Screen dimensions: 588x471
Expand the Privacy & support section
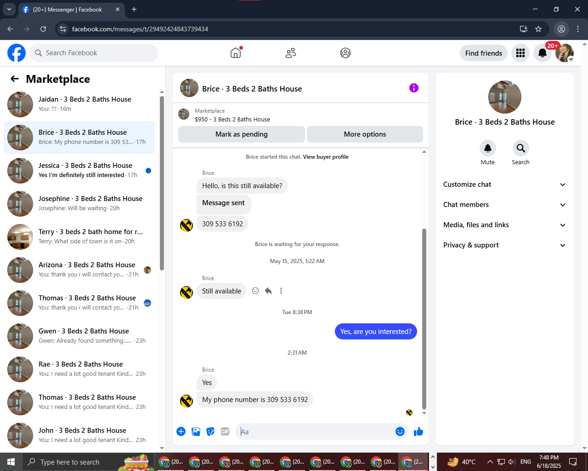pos(505,245)
